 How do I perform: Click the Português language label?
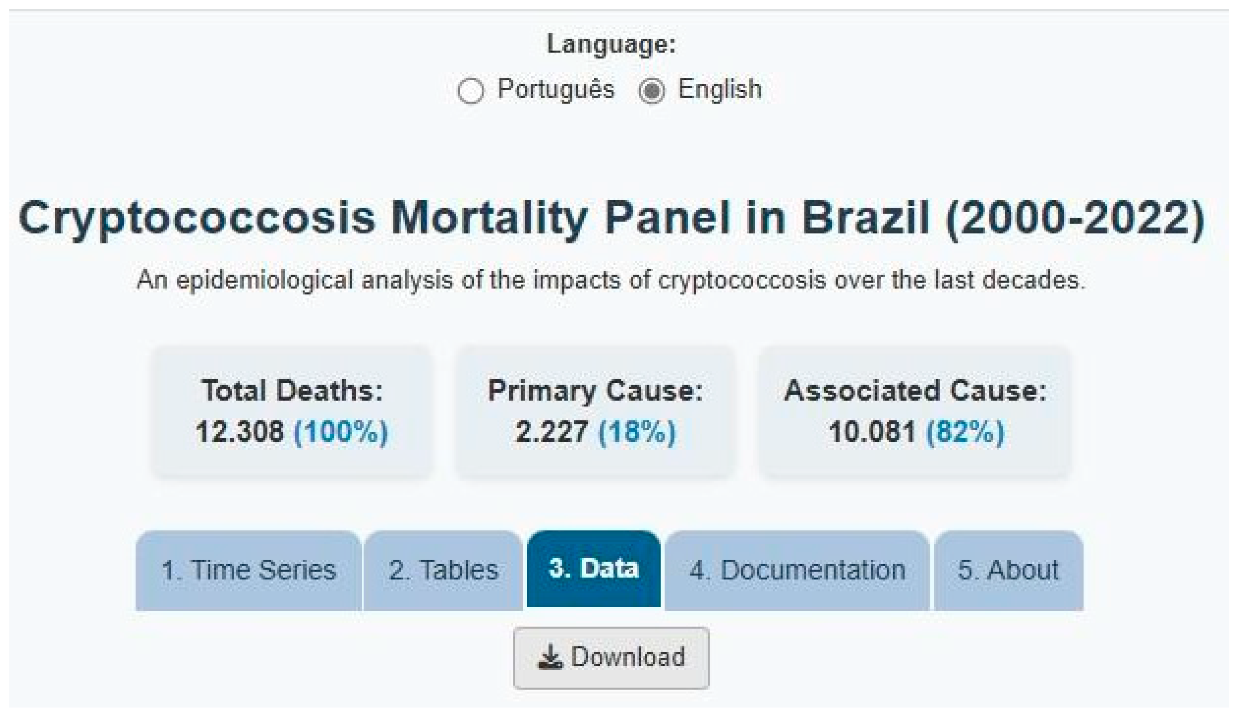(556, 89)
